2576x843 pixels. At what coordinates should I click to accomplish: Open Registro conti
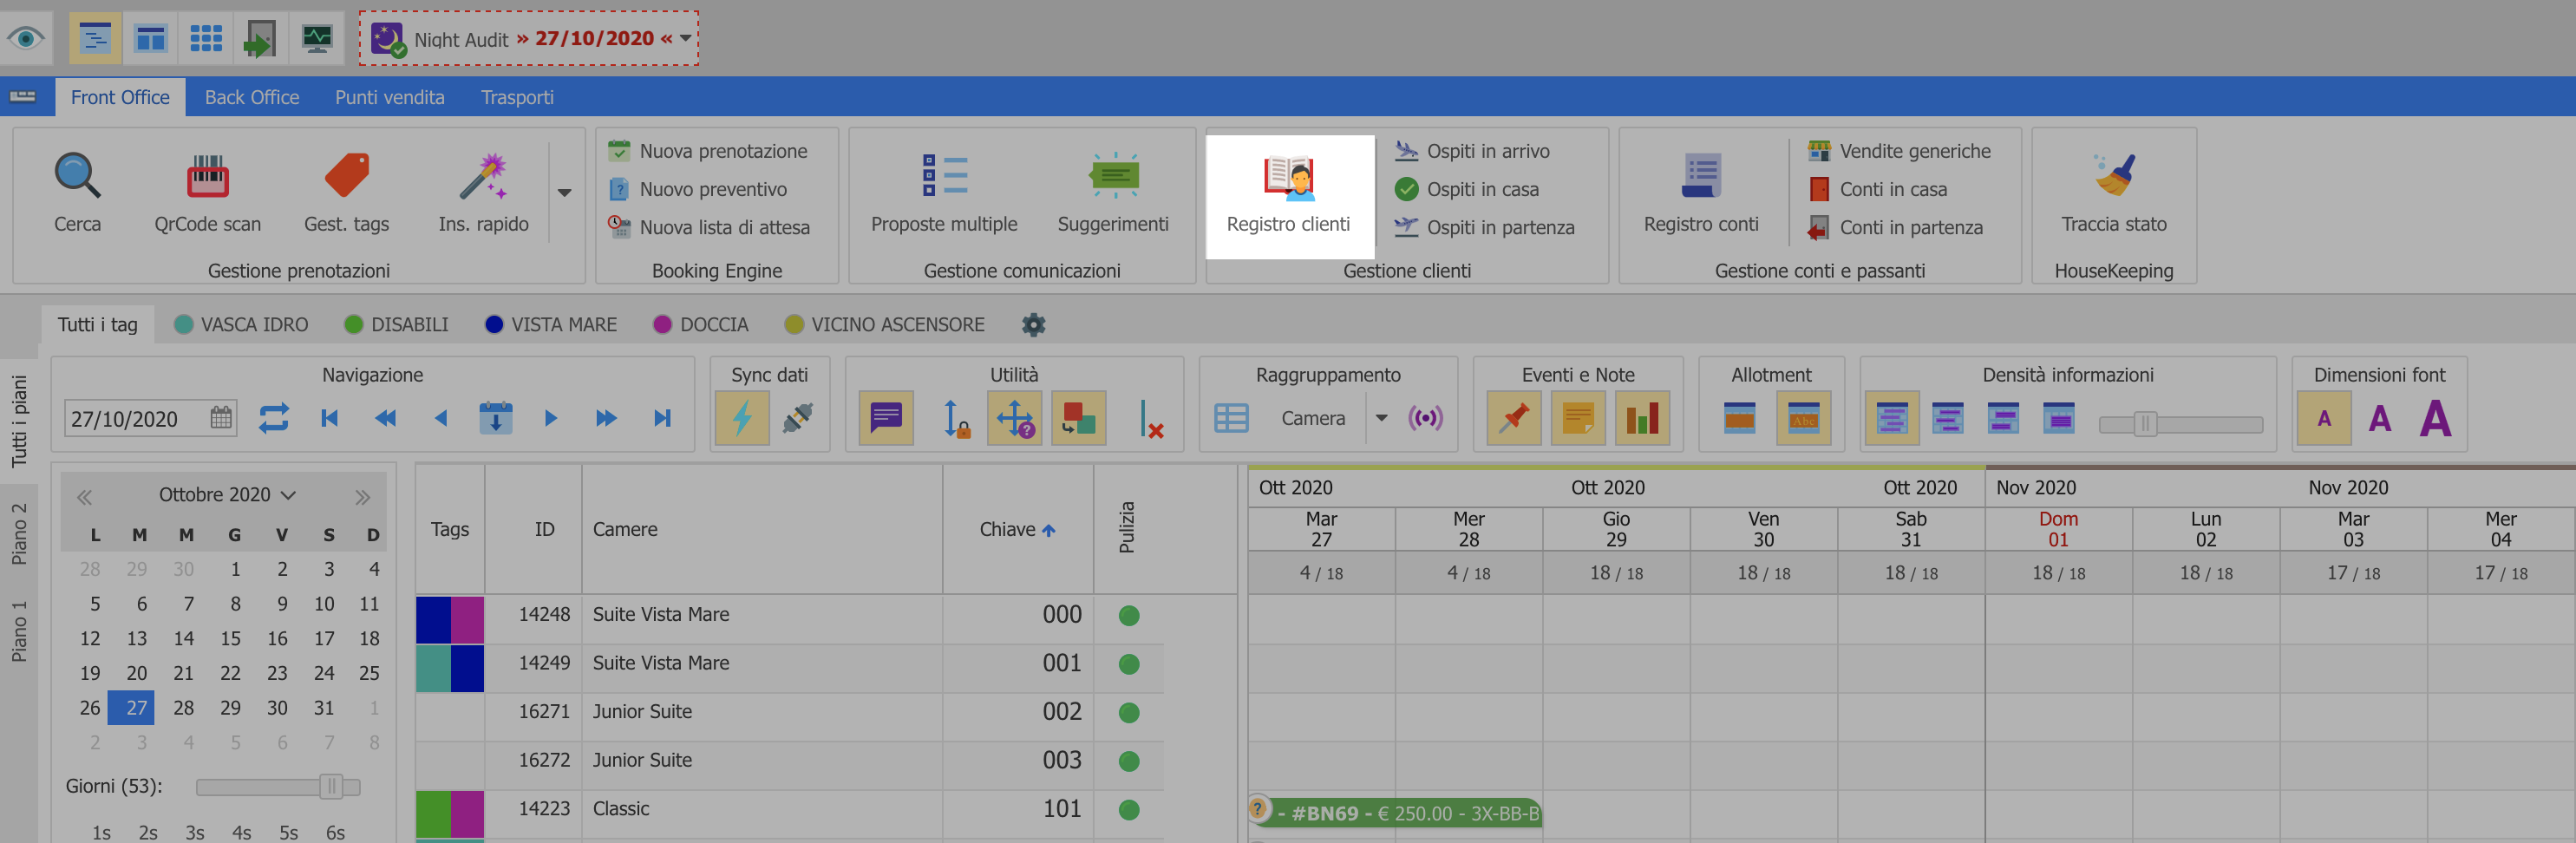[1701, 193]
